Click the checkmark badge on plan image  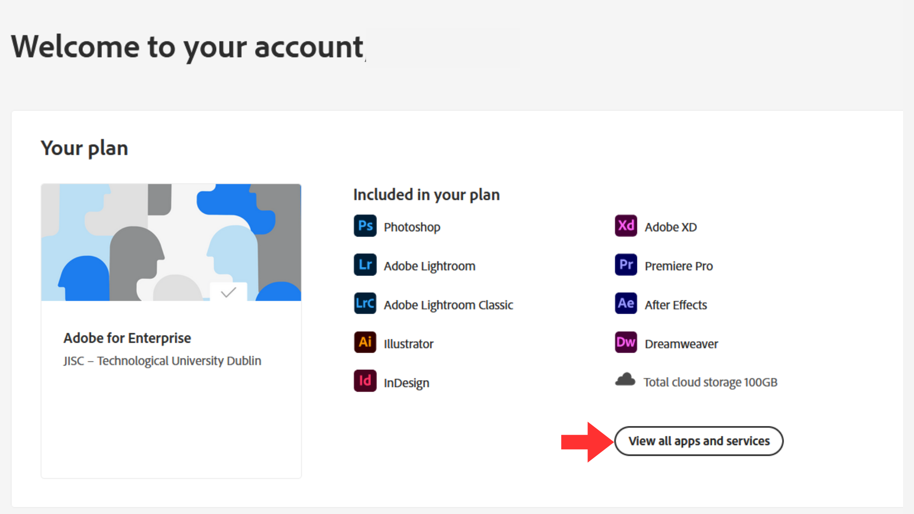click(228, 292)
